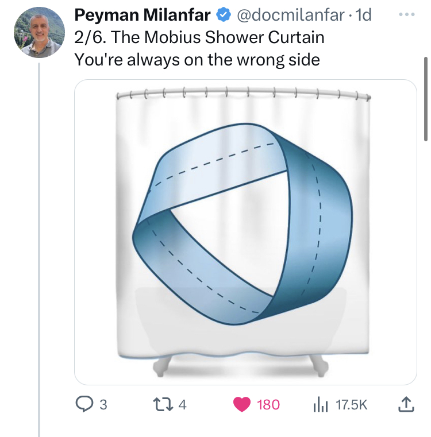Click the vertical scrollbar thumb

[425, 98]
